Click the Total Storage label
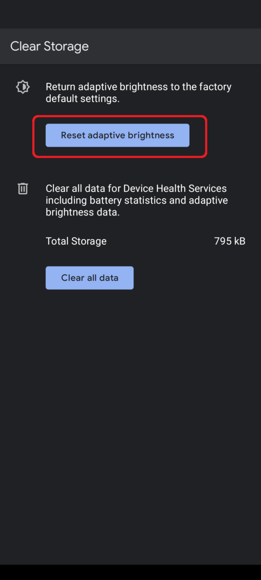This screenshot has height=580, width=261. [x=76, y=240]
